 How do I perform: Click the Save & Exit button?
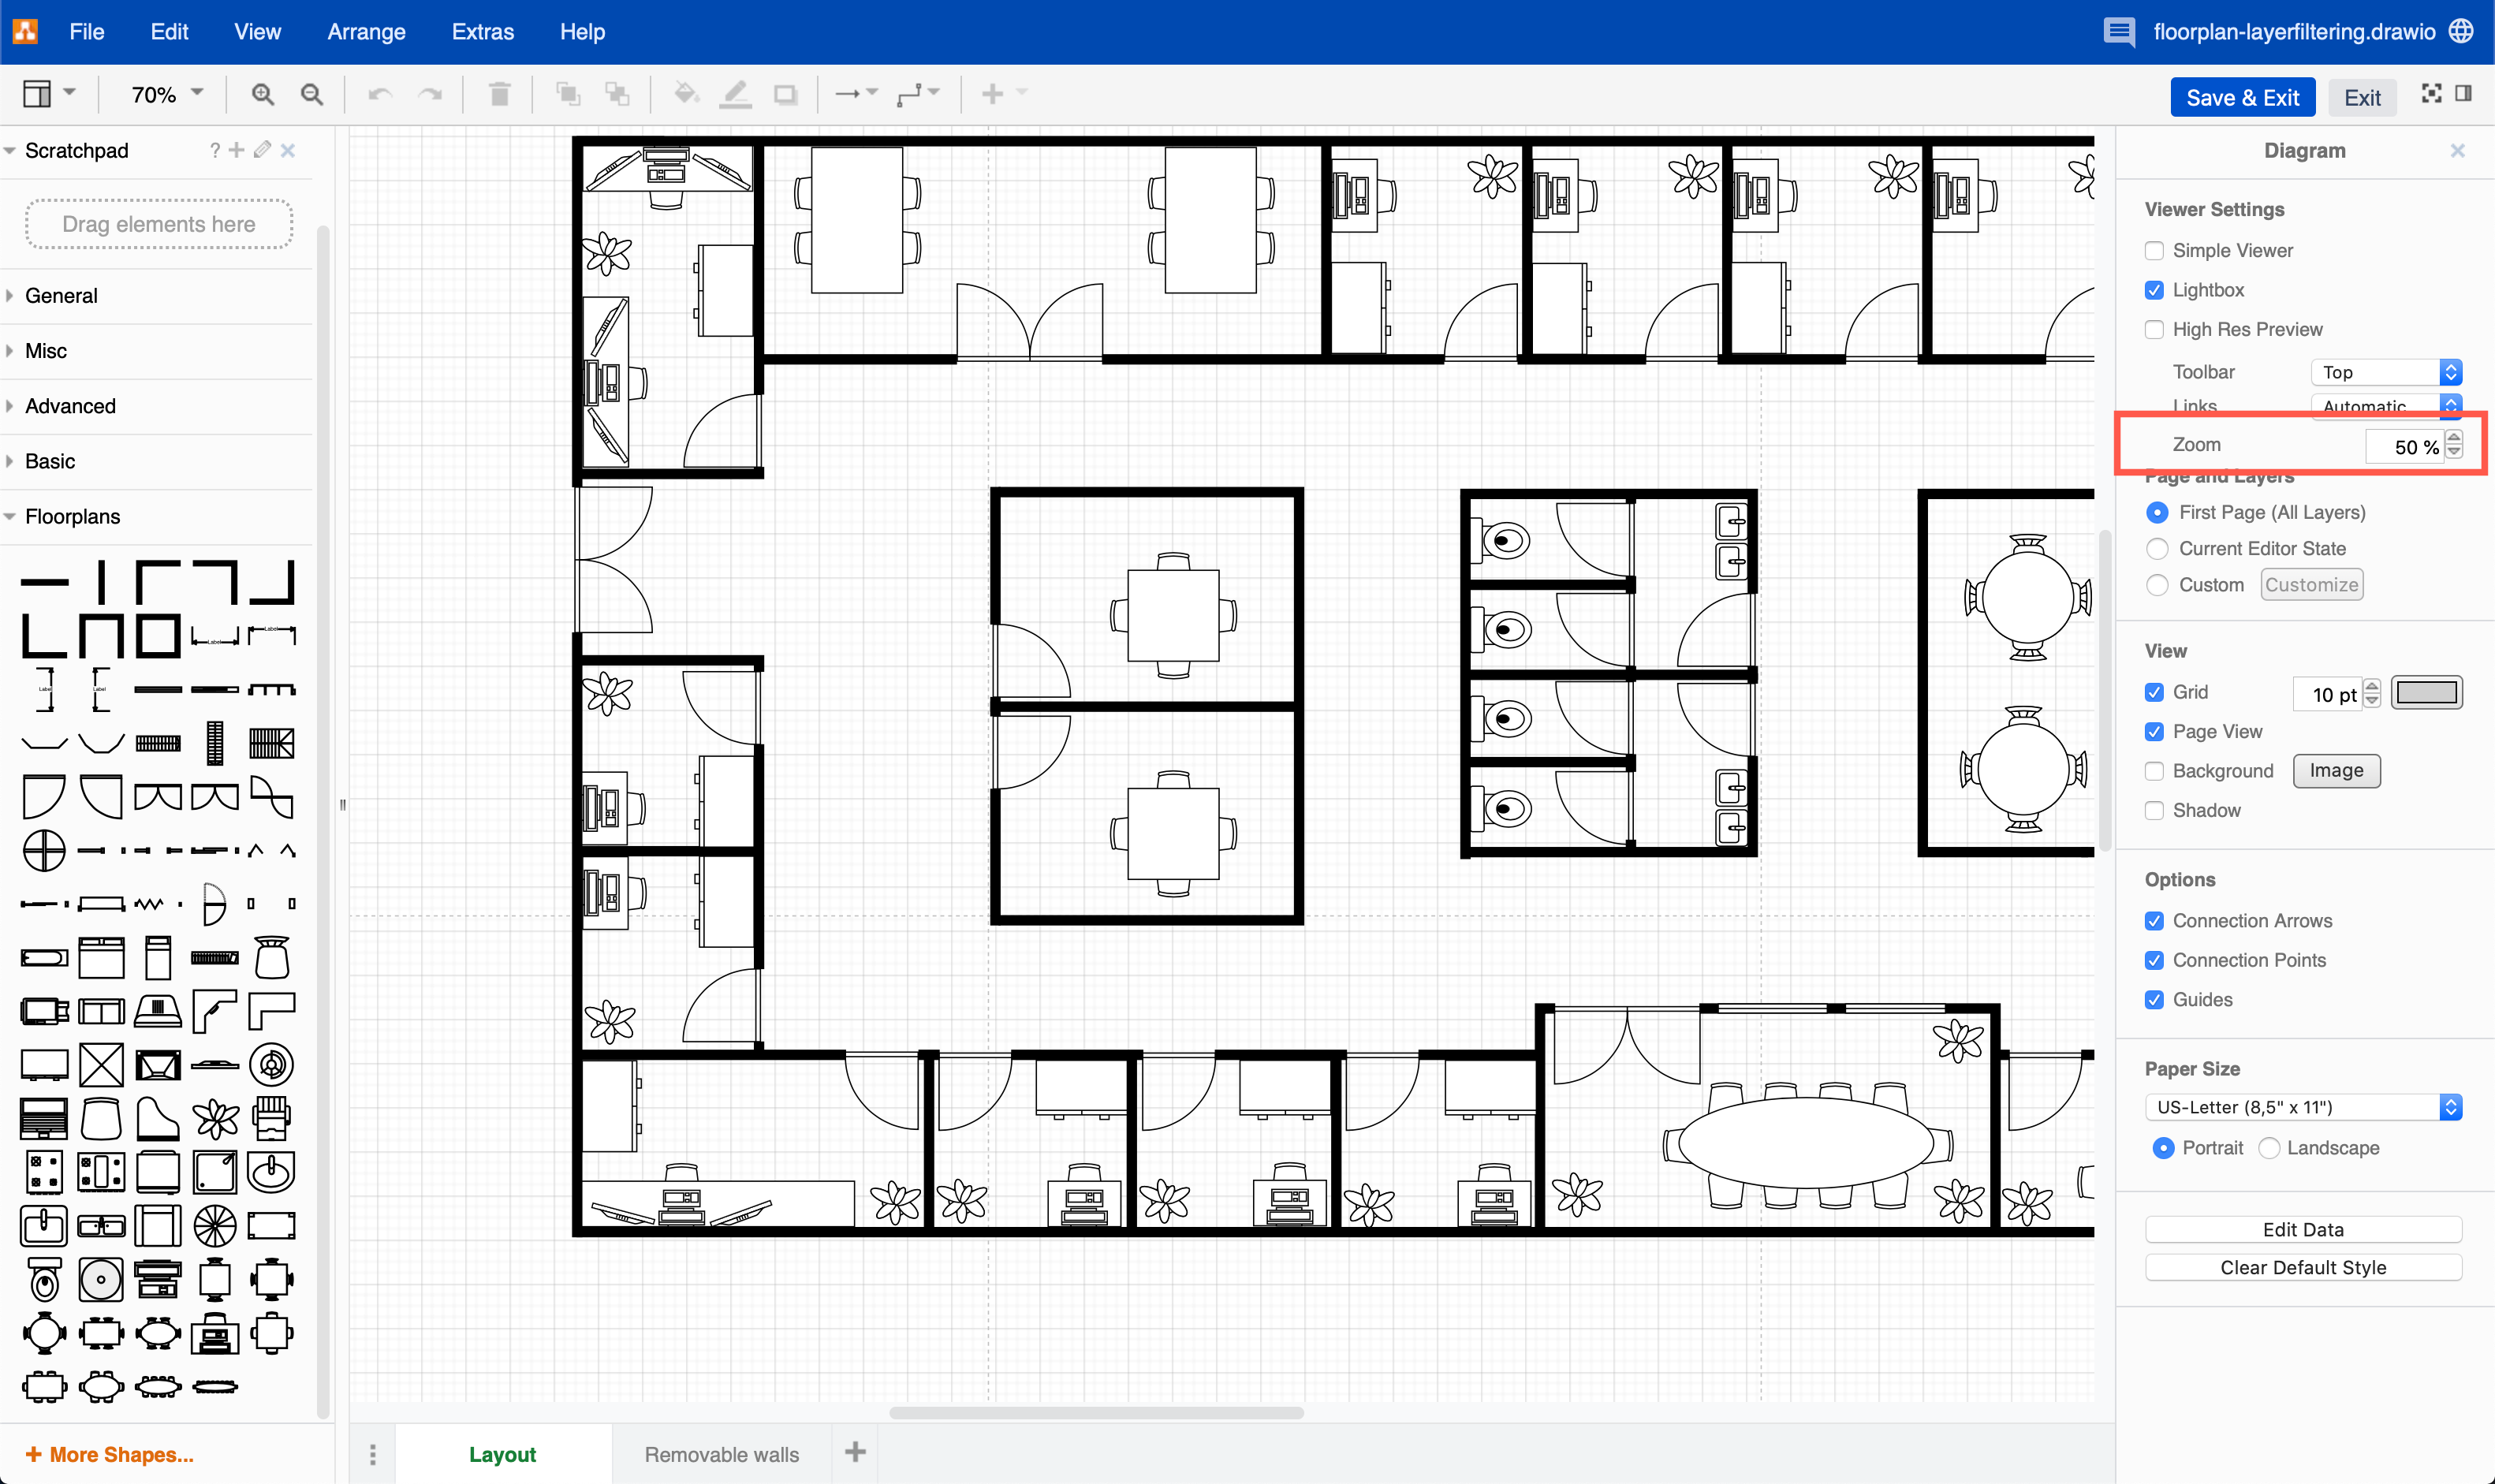[2243, 97]
